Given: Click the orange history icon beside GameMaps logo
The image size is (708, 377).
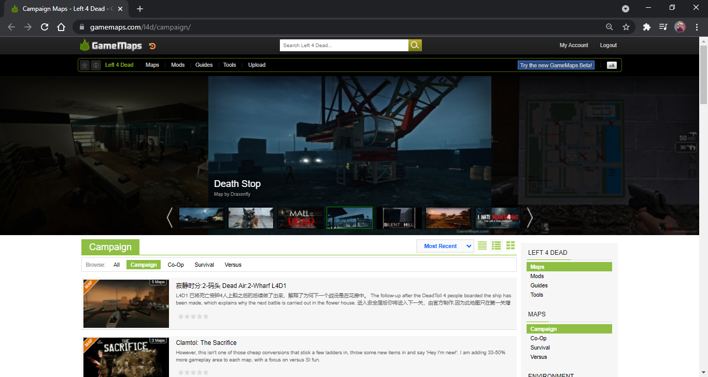Looking at the screenshot, I should coord(152,46).
